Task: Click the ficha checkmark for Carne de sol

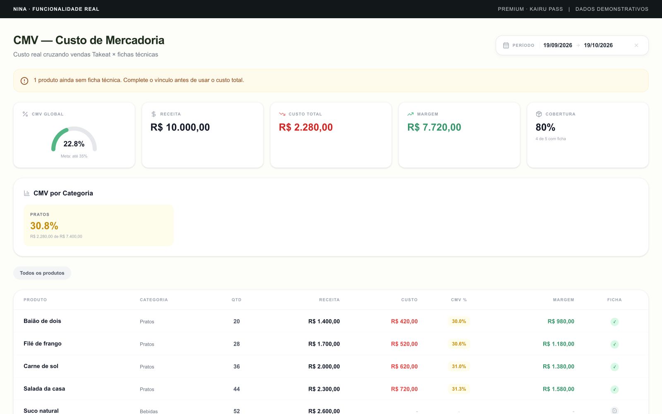Action: tap(614, 367)
